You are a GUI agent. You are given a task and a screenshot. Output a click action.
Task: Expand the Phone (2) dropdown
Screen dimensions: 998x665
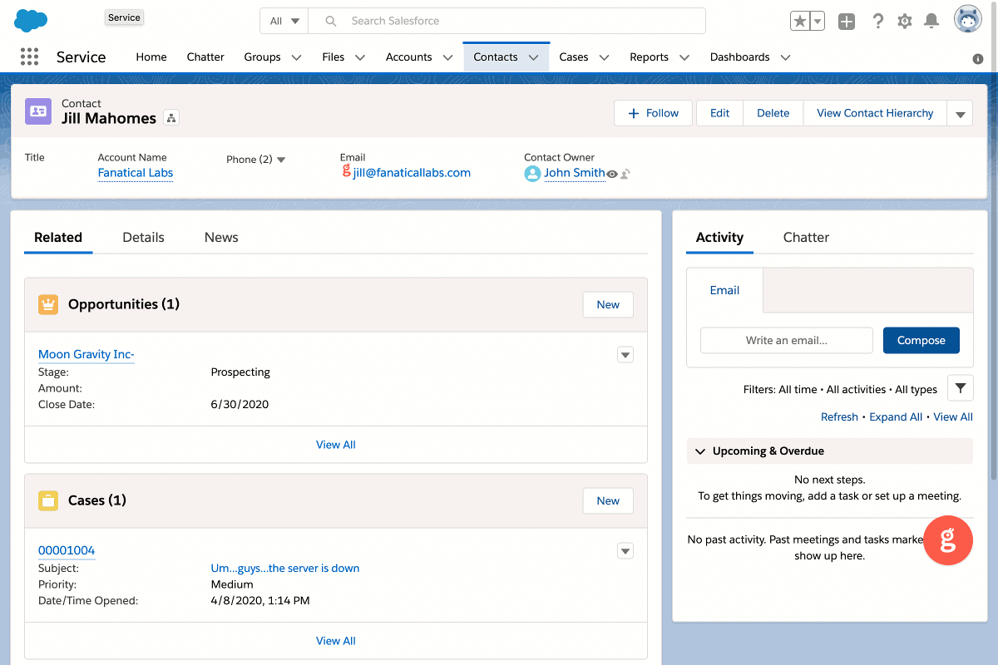pyautogui.click(x=280, y=159)
